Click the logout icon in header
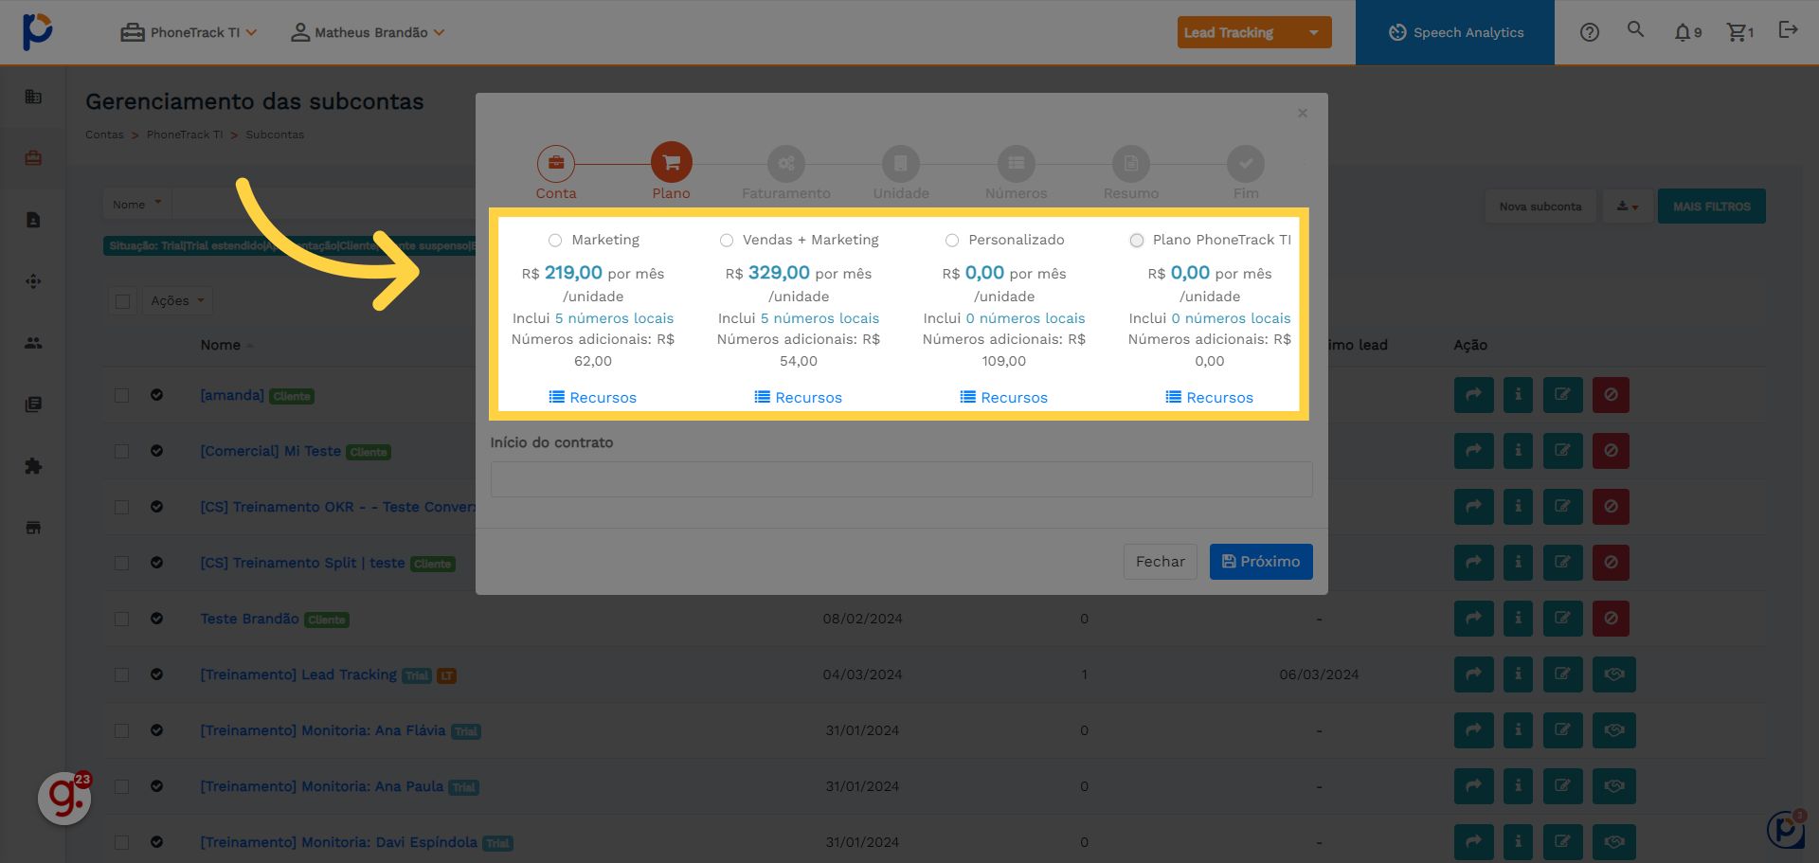The height and width of the screenshot is (863, 1819). pos(1788,29)
